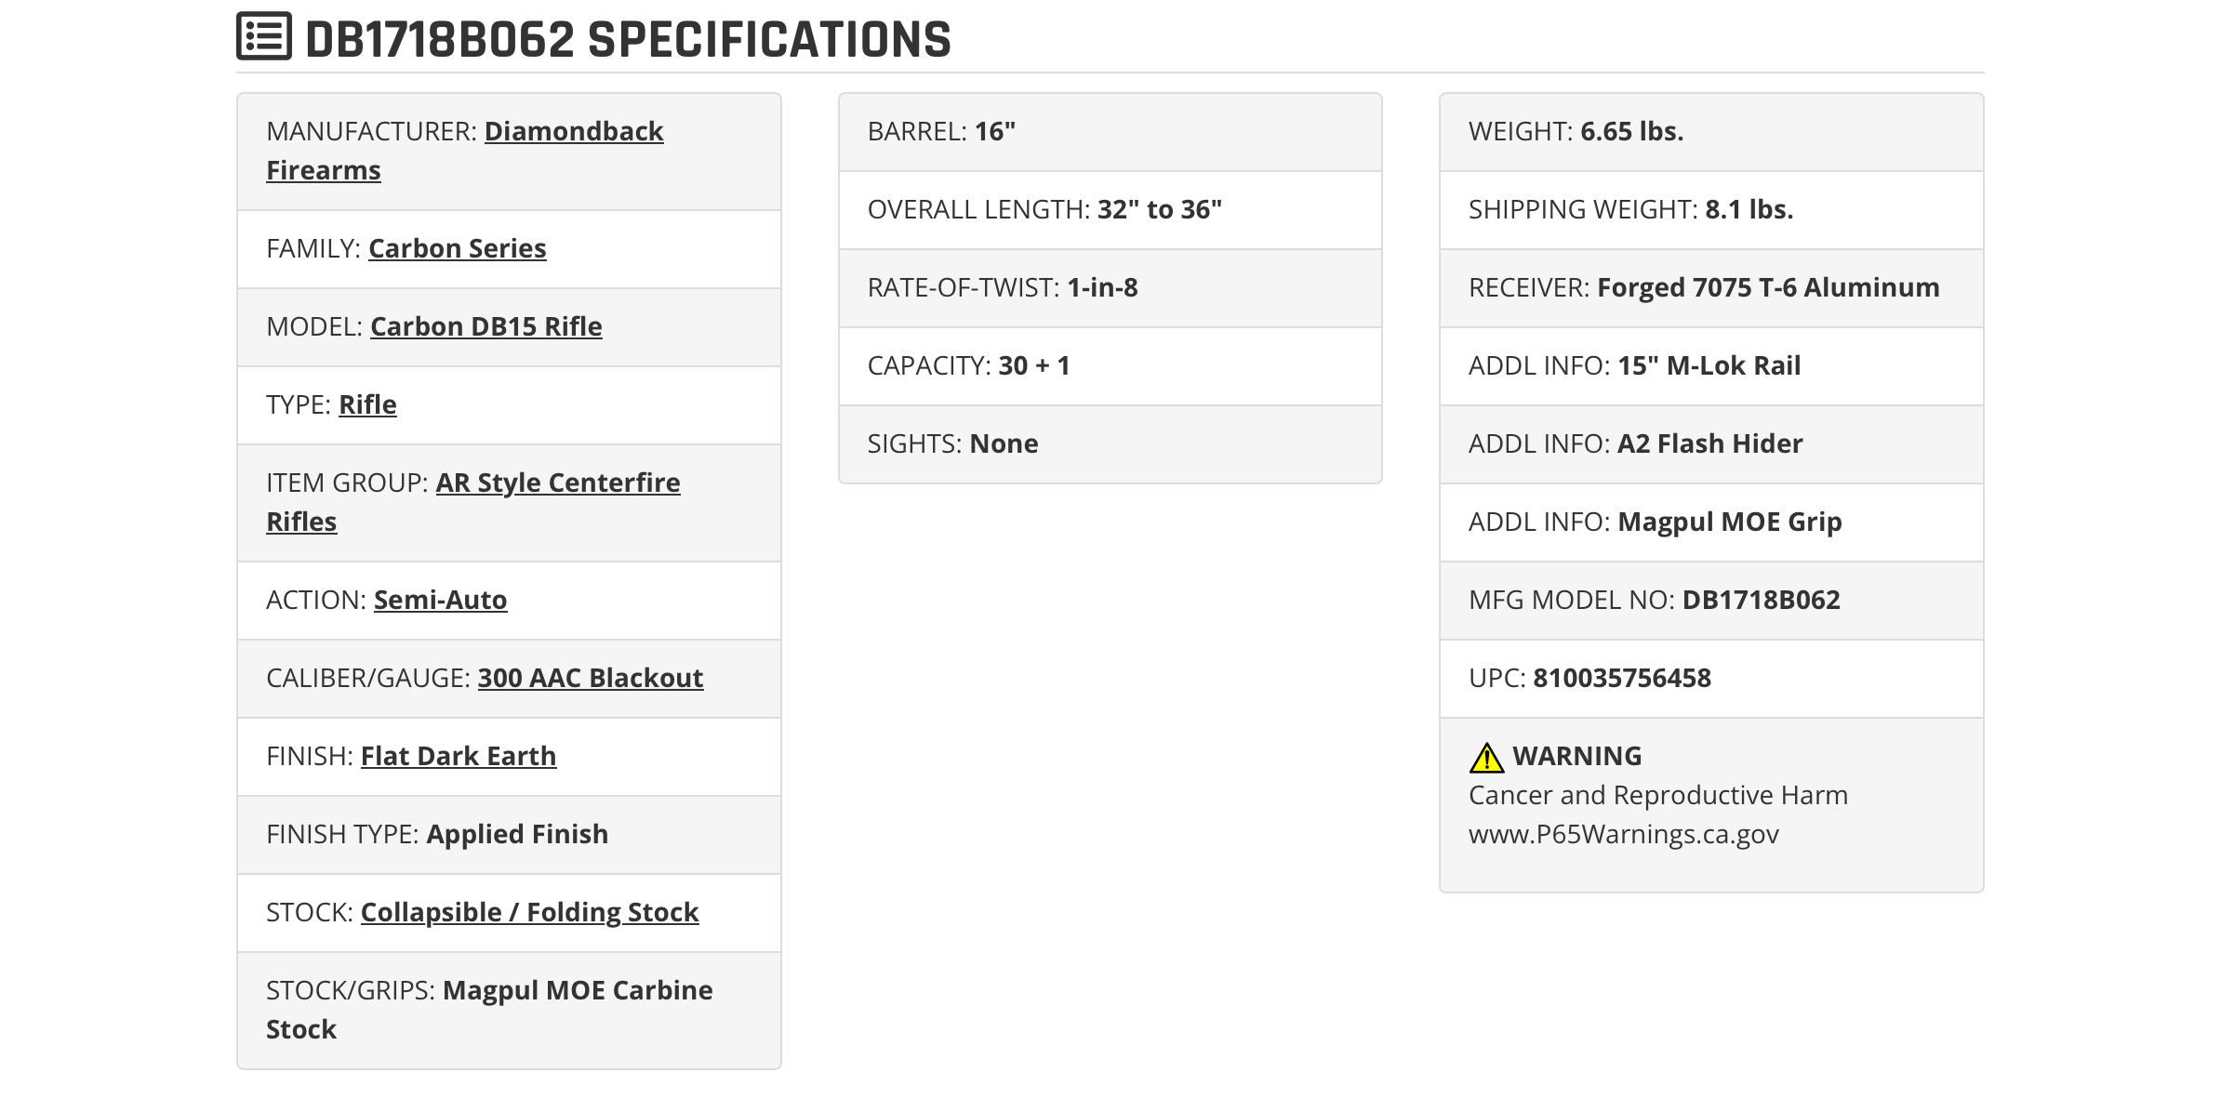The height and width of the screenshot is (1098, 2221).
Task: Click the specifications list icon in heading
Action: (264, 37)
